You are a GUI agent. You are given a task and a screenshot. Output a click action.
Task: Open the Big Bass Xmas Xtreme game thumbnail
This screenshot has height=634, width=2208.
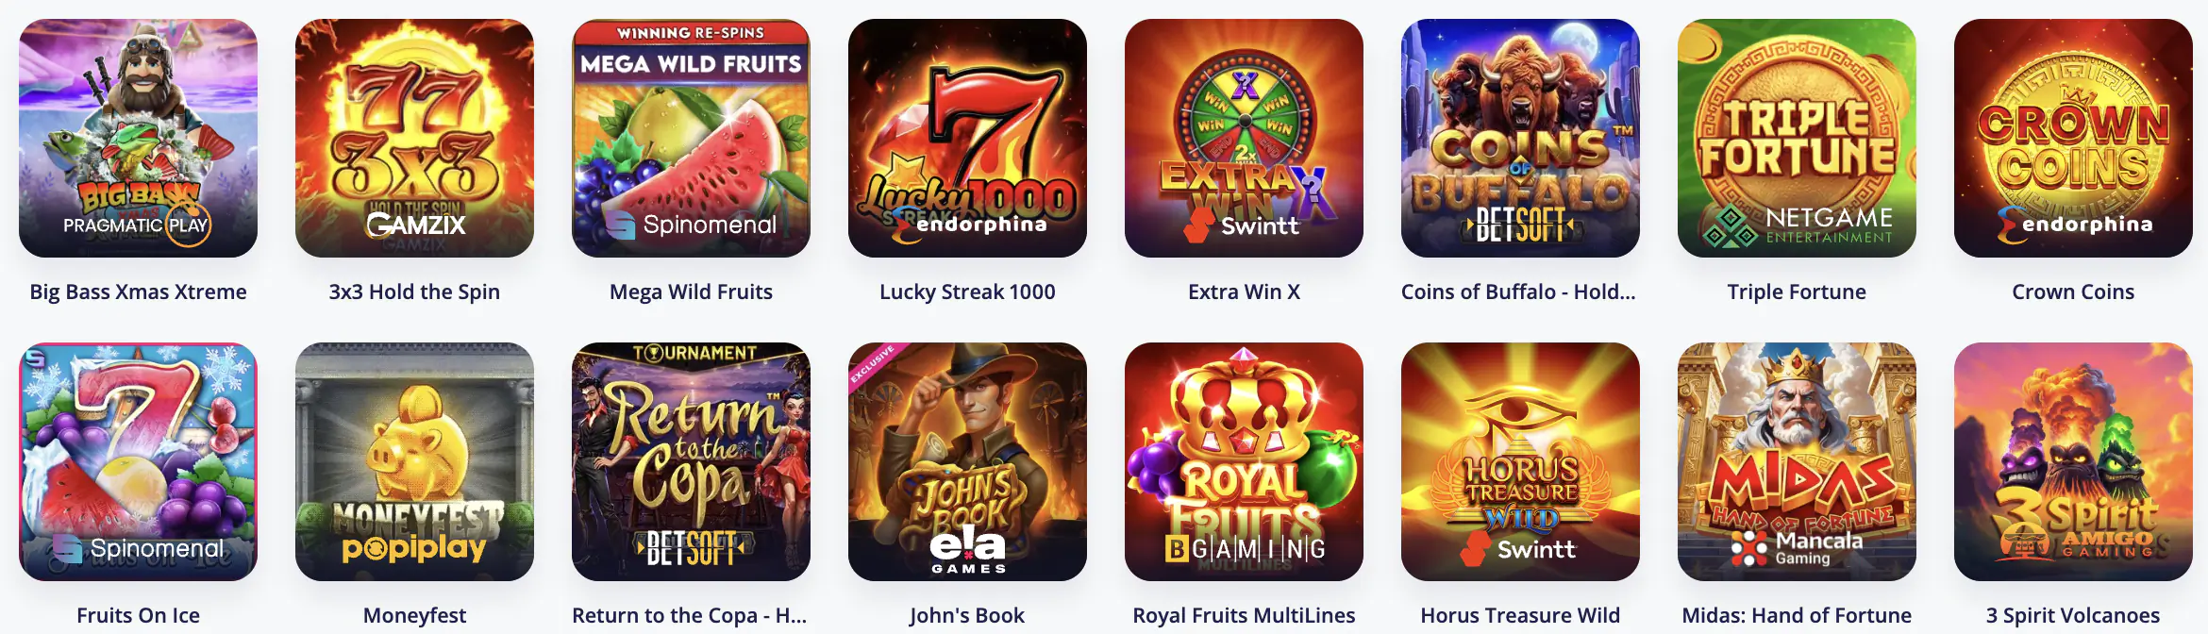tap(138, 138)
